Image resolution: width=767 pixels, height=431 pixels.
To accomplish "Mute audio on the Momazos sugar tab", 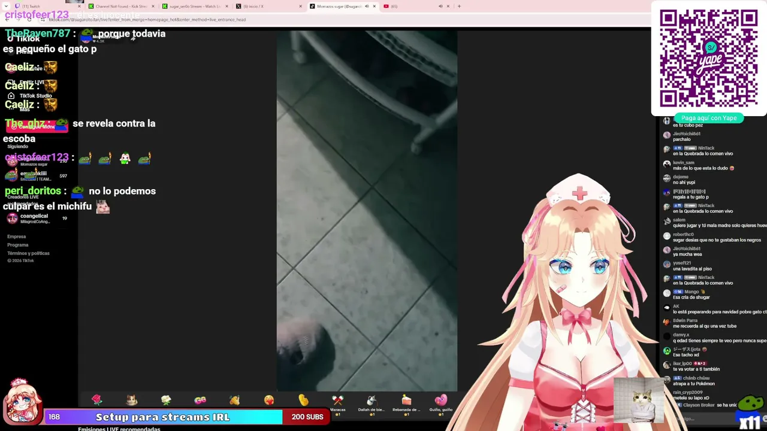I will [x=367, y=7].
